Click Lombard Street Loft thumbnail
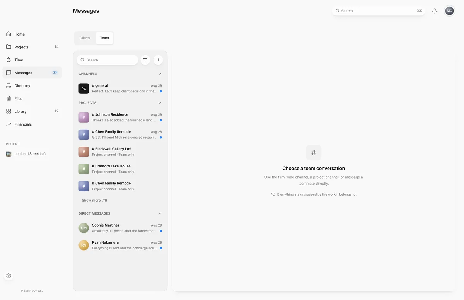The image size is (464, 300). click(9, 154)
